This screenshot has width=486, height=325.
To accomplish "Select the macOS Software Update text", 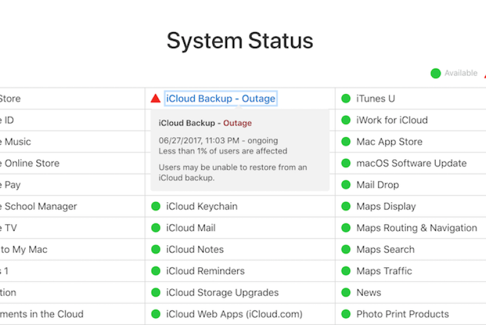I will pyautogui.click(x=411, y=163).
